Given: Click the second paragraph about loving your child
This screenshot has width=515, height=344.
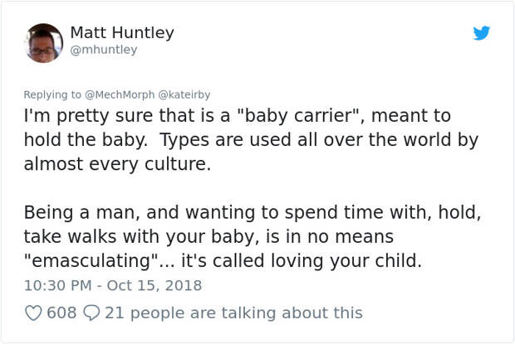Looking at the screenshot, I should coord(253,236).
